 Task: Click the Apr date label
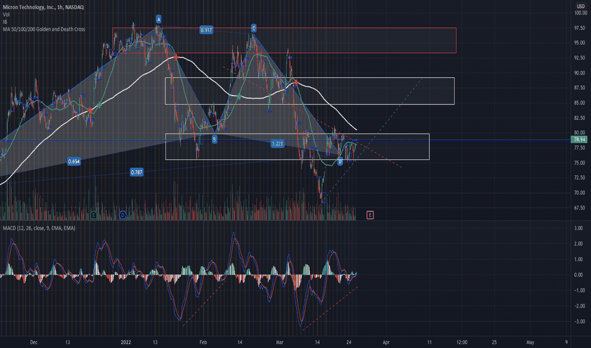coord(386,342)
